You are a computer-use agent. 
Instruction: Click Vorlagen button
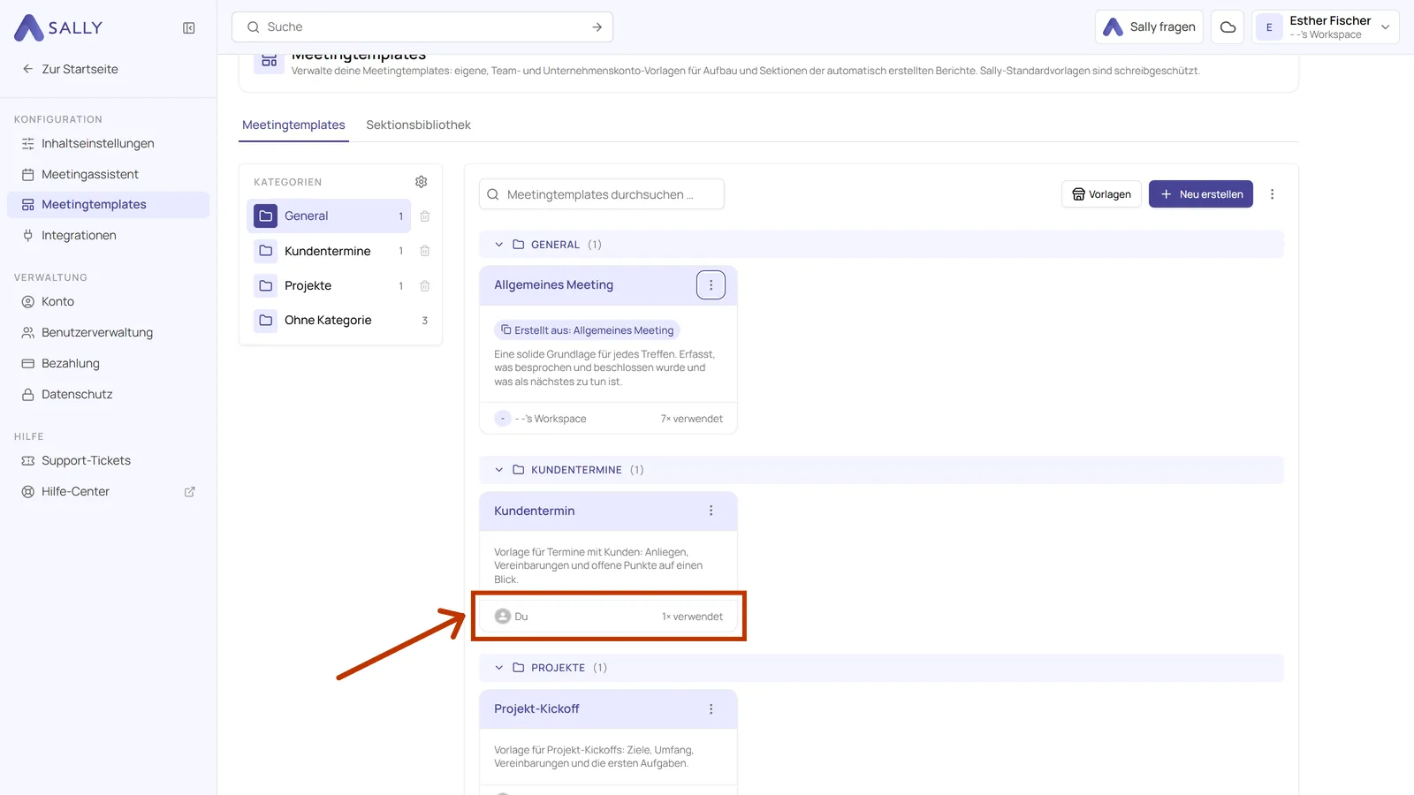tap(1101, 194)
